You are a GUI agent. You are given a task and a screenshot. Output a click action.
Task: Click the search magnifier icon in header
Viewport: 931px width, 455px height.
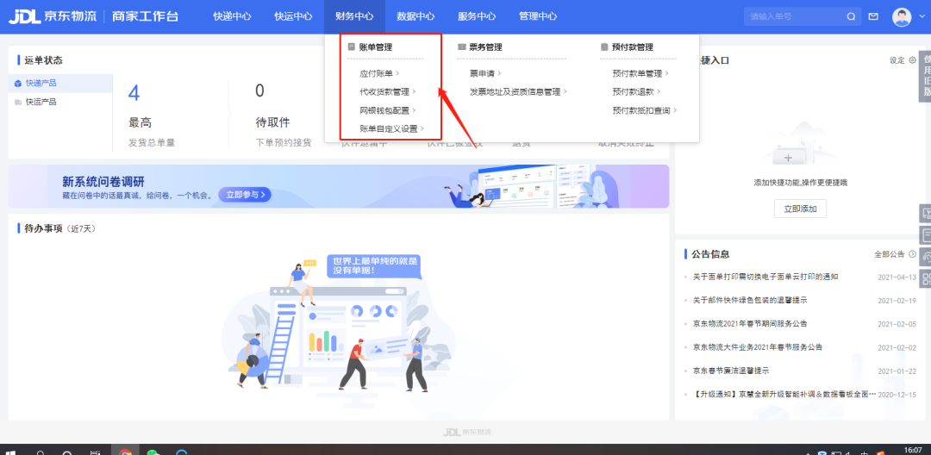click(851, 16)
